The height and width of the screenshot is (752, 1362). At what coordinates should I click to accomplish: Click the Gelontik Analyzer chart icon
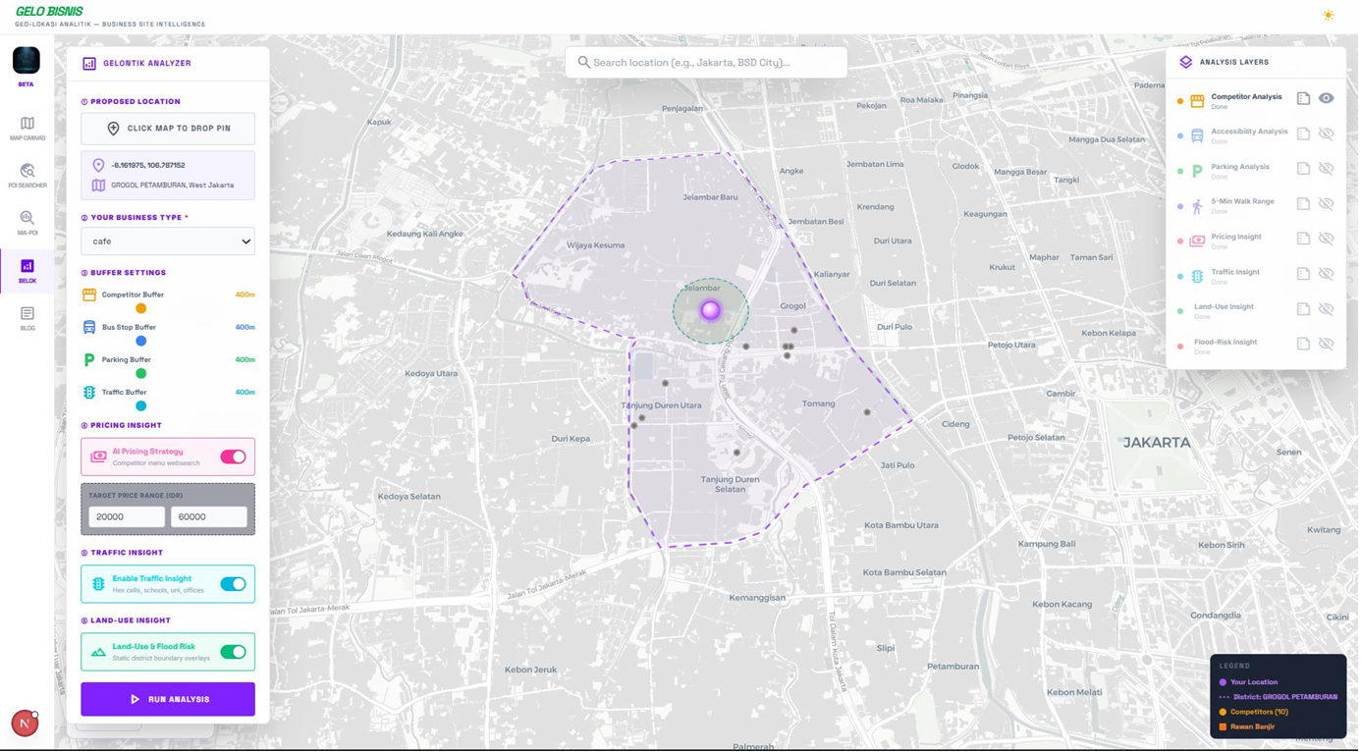(89, 63)
